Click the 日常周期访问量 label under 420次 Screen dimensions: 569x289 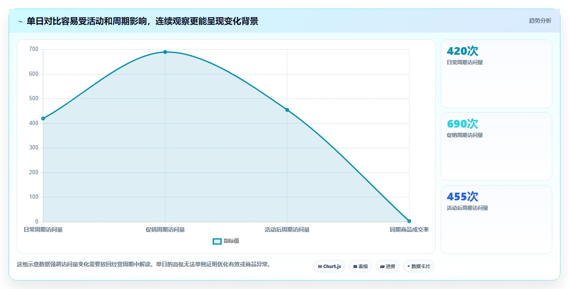click(x=465, y=63)
